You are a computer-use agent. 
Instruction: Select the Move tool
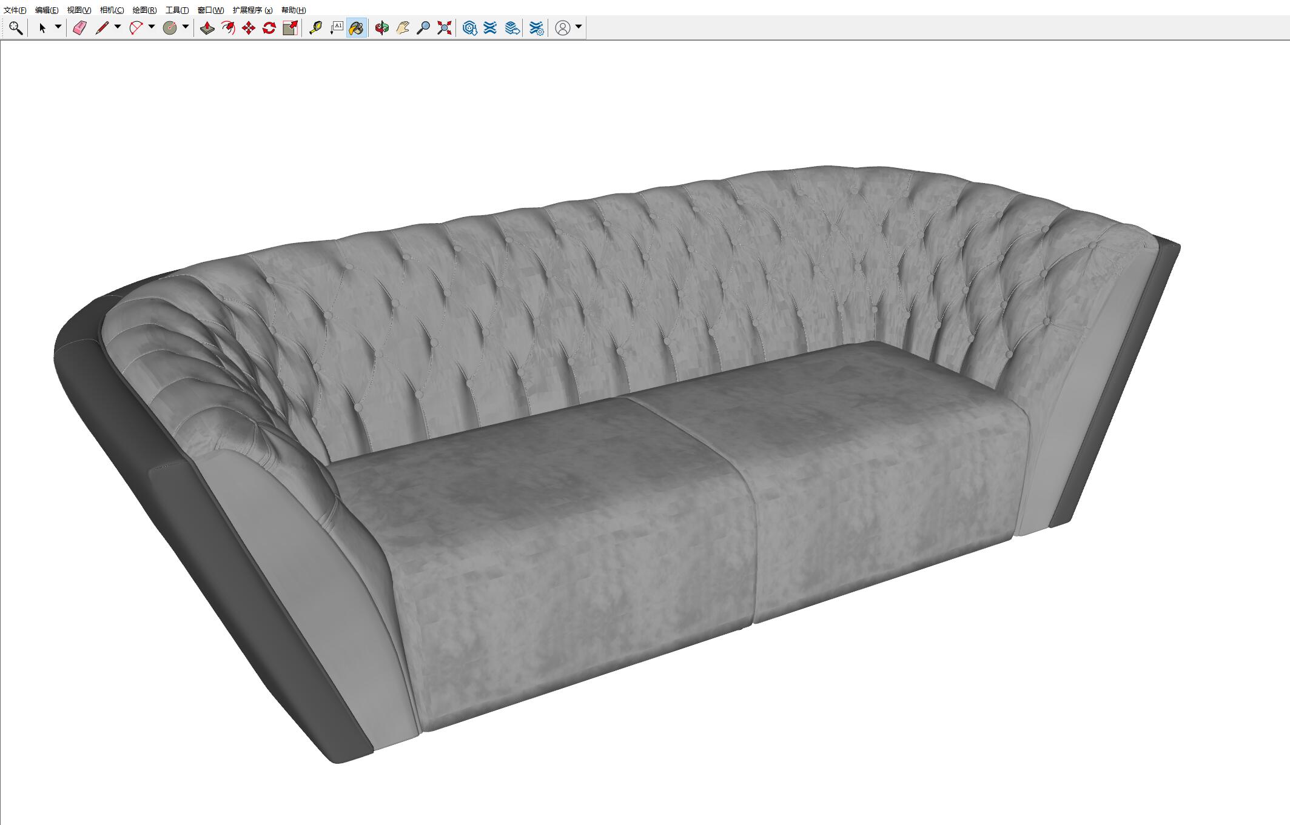pyautogui.click(x=249, y=28)
